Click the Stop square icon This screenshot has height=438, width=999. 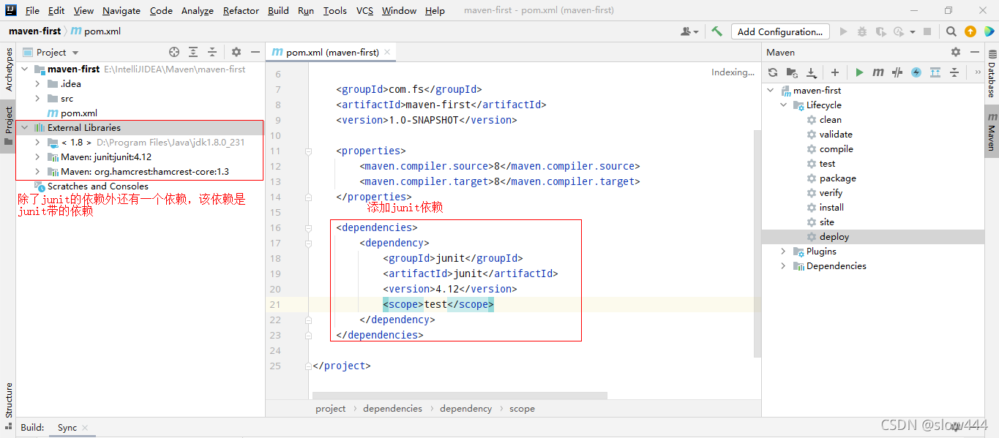927,31
